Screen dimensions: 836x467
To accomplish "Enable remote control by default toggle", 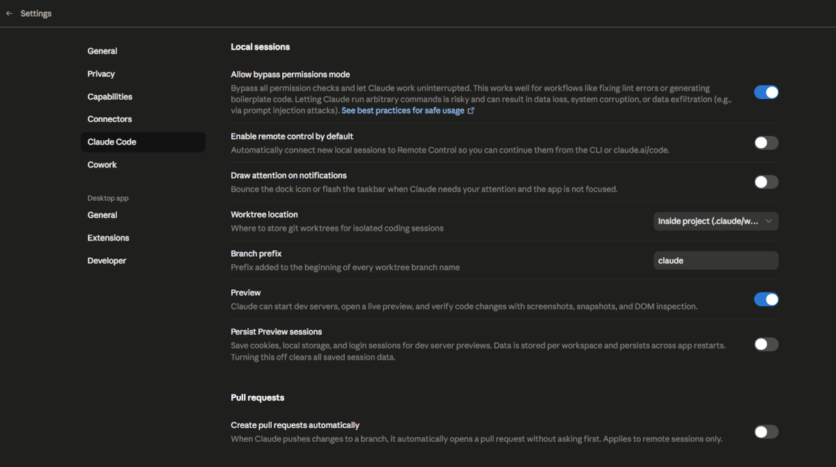I will click(x=766, y=143).
